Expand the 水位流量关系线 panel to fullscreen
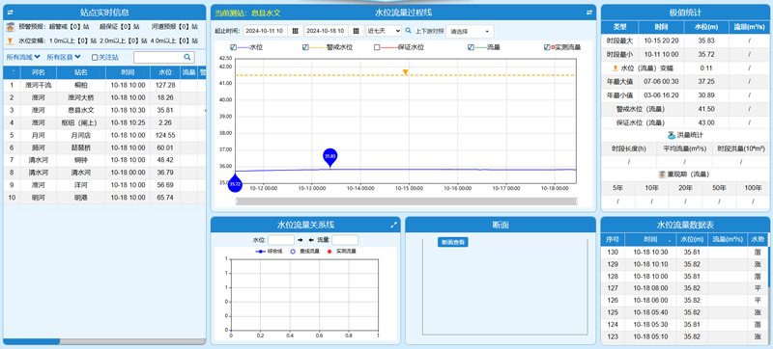This screenshot has height=349, width=773. click(x=393, y=226)
